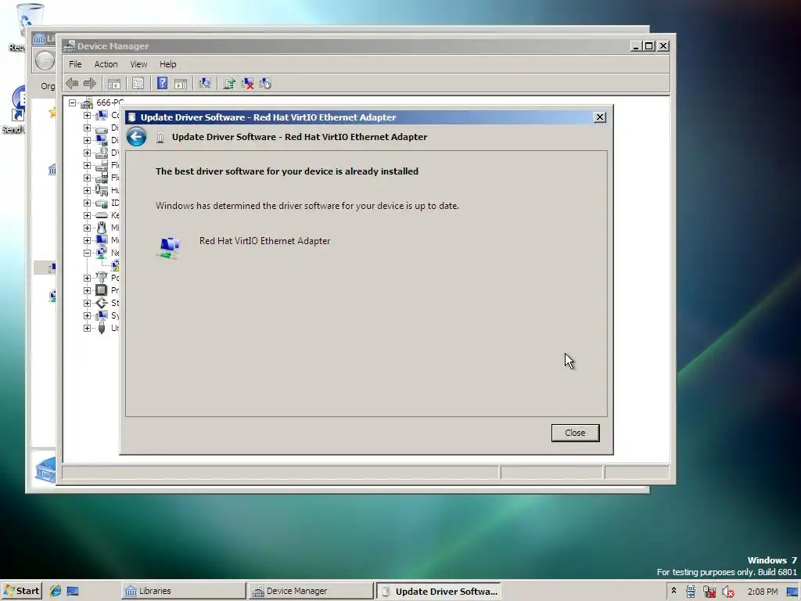Screen dimensions: 801x601
Task: Click Update Driver Software toolbar icon
Action: pos(229,83)
